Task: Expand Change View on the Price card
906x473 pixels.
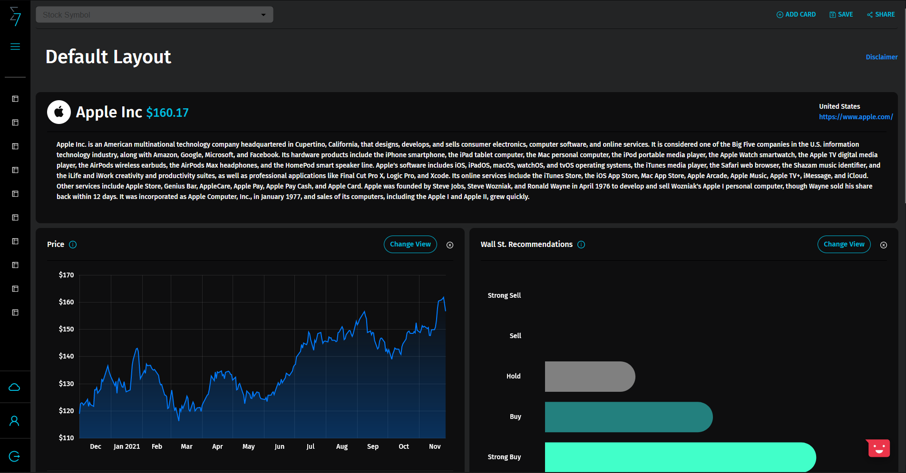Action: point(410,244)
